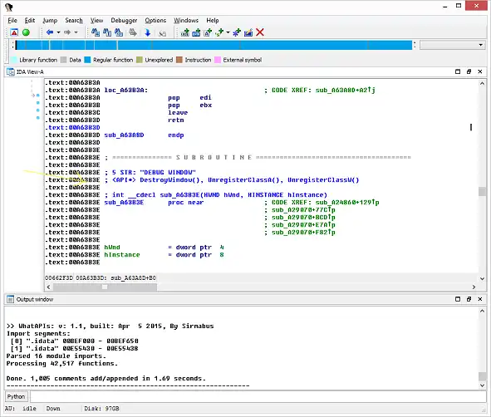Open the dropdown next to strings icon

228,32
